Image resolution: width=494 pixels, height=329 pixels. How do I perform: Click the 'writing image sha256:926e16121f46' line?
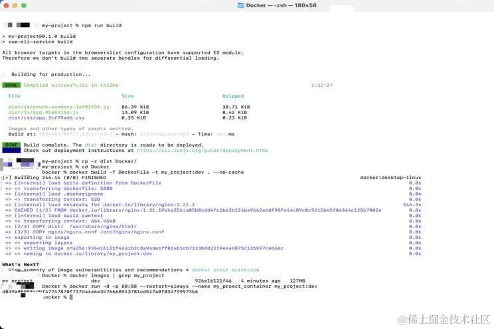[x=153, y=248]
